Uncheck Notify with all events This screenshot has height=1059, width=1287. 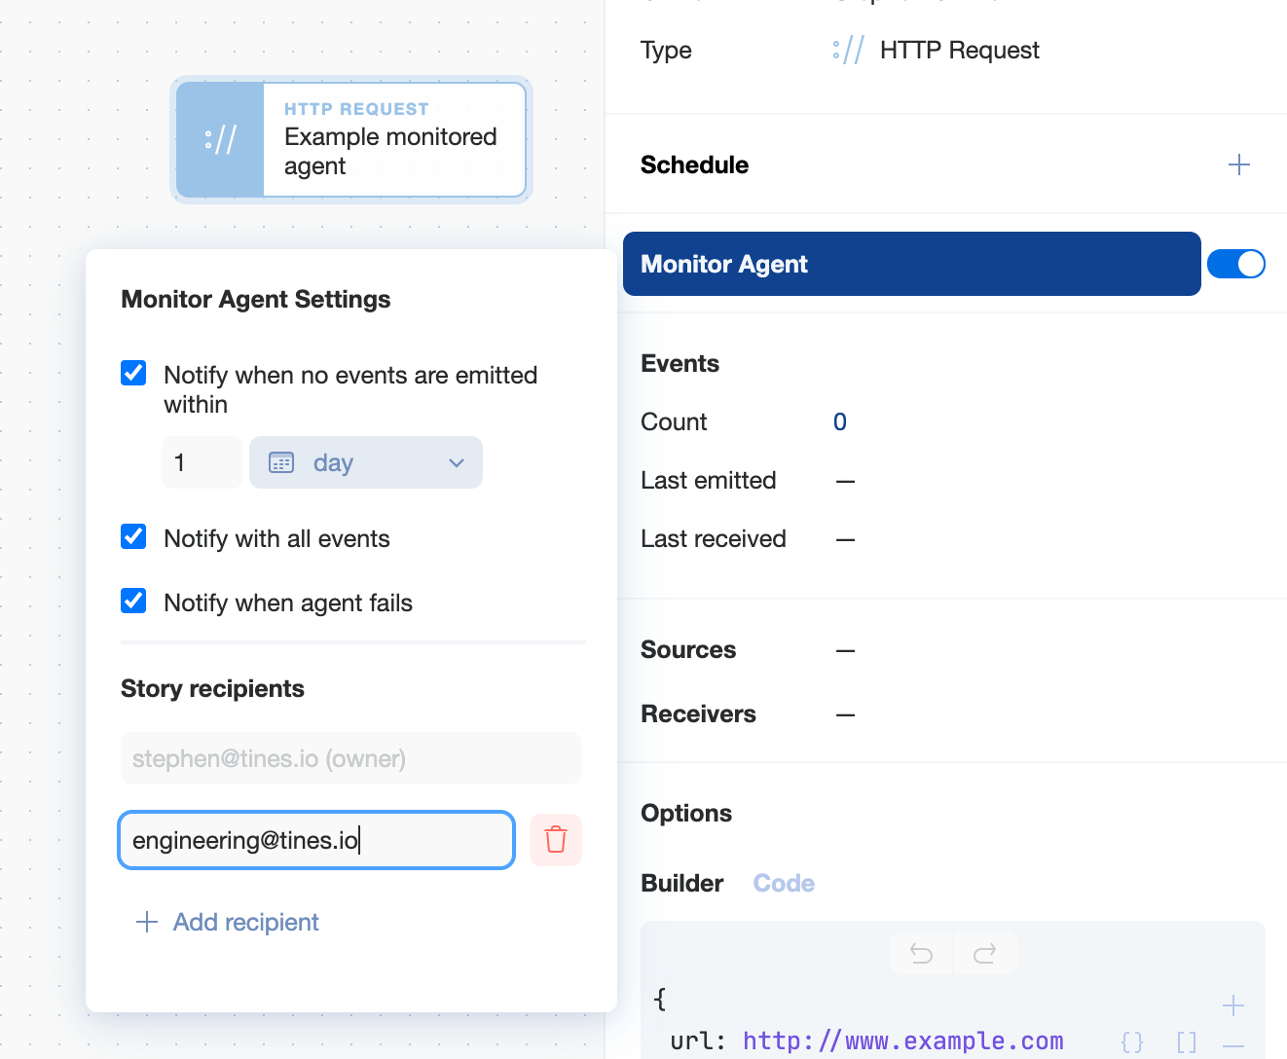[x=133, y=537]
